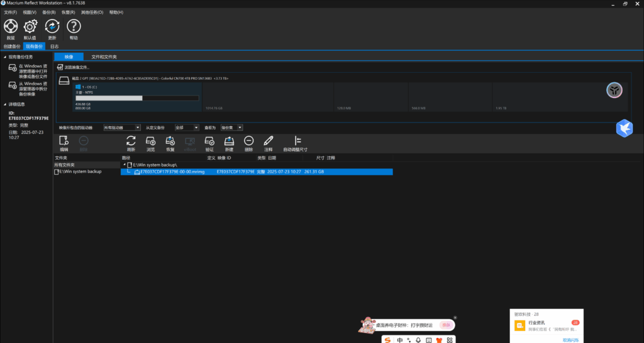Collapse the 现有备份任务 section
The width and height of the screenshot is (644, 343).
[5, 57]
